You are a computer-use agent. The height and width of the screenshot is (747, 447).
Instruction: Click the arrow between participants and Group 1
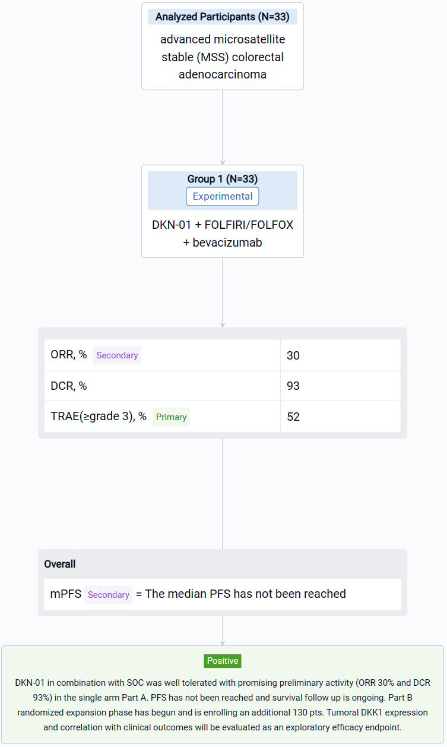[223, 127]
